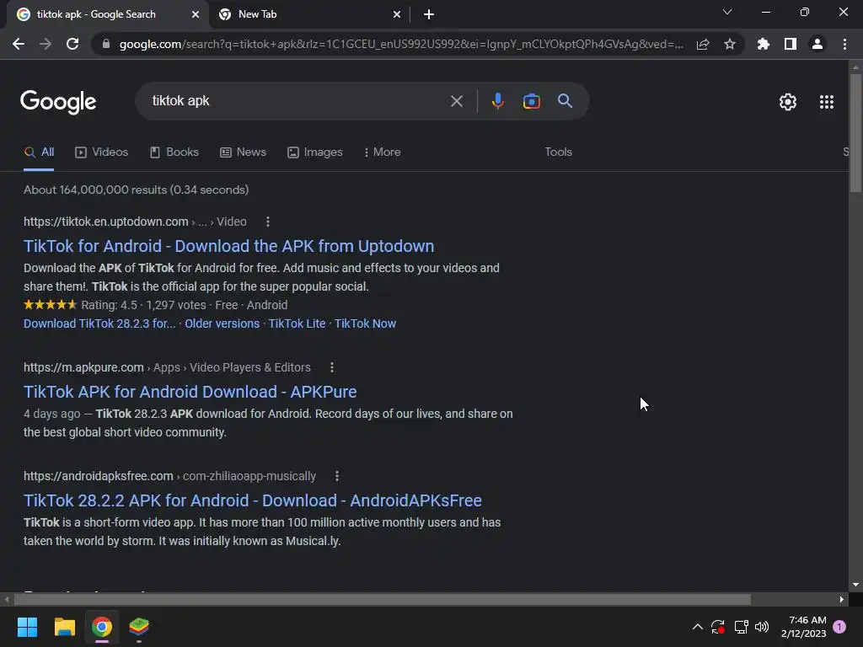The width and height of the screenshot is (863, 647).
Task: Open the TikTok Now sitelink
Action: 366,323
